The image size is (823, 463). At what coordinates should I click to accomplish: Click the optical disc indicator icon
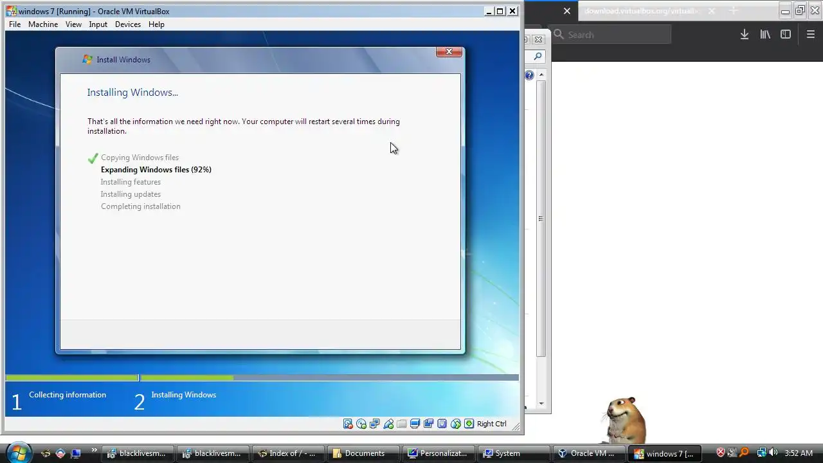pyautogui.click(x=361, y=424)
